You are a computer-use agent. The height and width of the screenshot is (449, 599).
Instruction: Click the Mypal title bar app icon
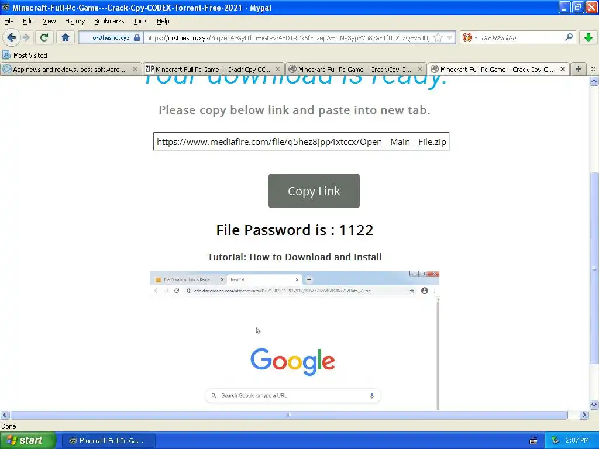point(6,7)
